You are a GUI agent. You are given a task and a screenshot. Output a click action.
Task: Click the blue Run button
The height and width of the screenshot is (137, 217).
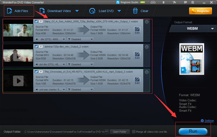click(x=193, y=131)
